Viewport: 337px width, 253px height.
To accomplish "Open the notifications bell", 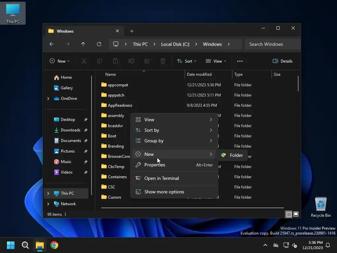I will [328, 245].
